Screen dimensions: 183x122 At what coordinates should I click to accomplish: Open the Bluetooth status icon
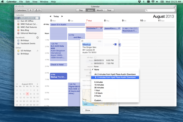[144, 2]
